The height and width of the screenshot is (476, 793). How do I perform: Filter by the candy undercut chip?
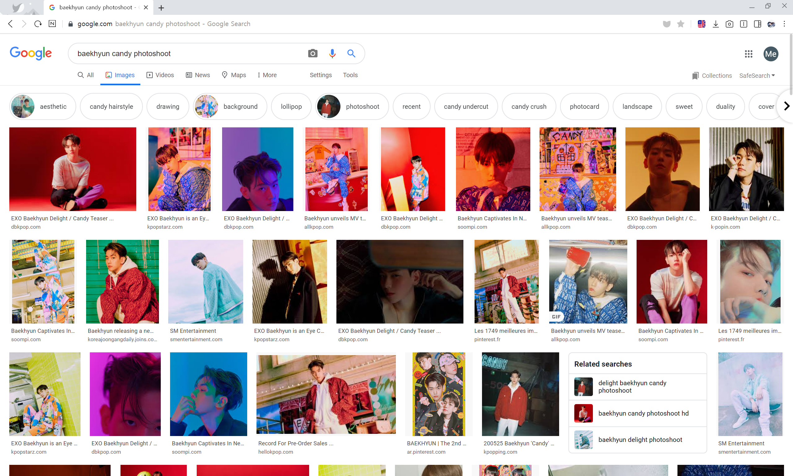[x=466, y=107]
